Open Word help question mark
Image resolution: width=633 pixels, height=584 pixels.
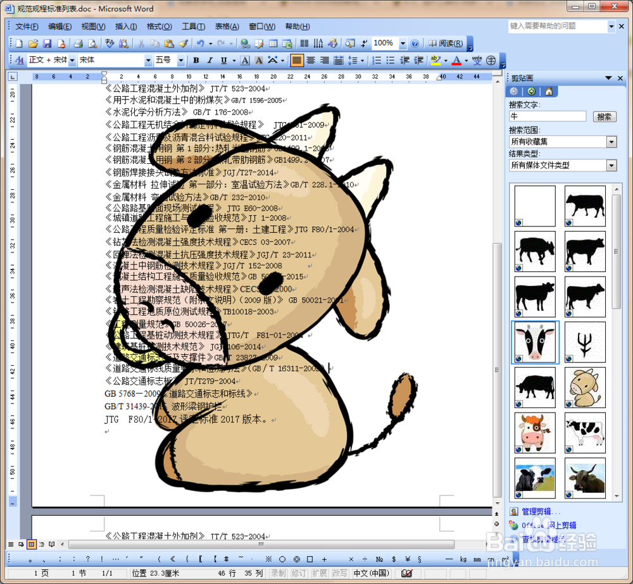coord(415,43)
